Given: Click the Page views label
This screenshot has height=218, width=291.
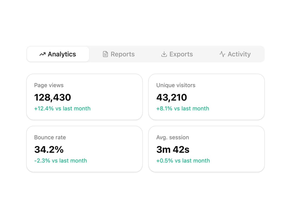Looking at the screenshot, I should point(49,85).
